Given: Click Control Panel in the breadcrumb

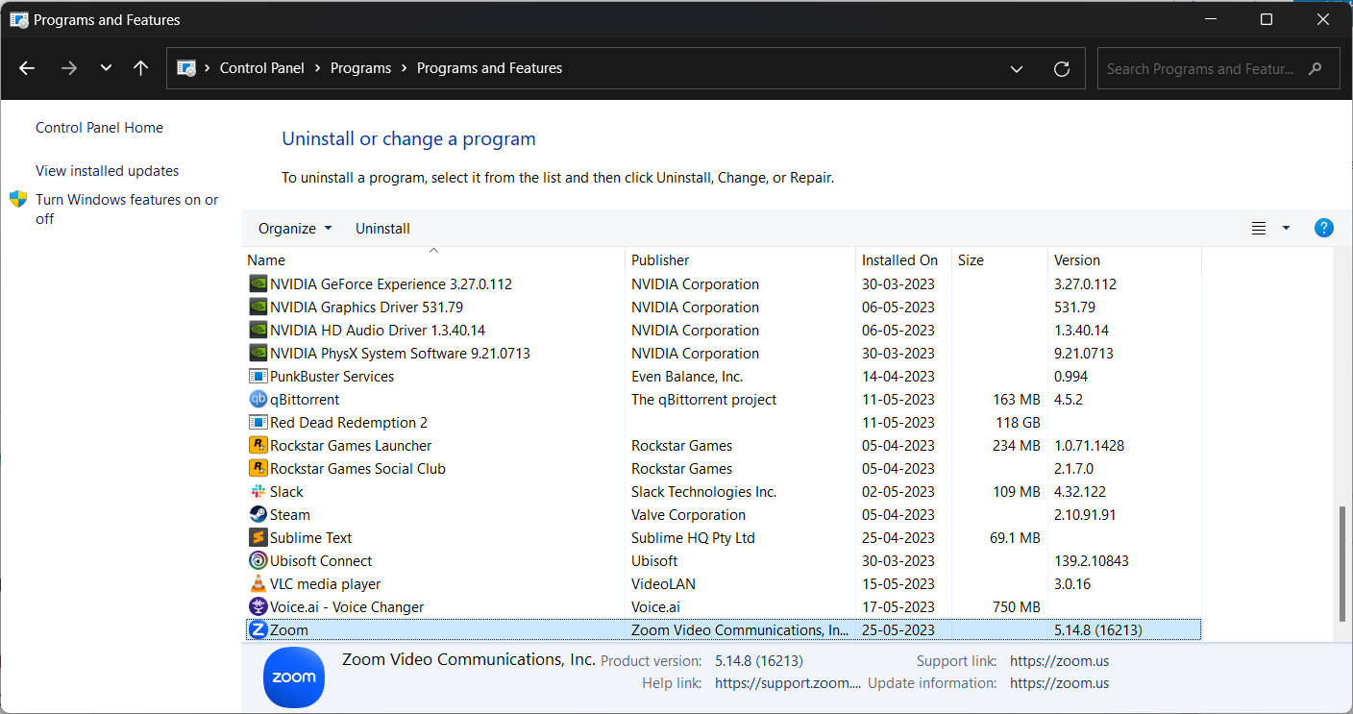Looking at the screenshot, I should 262,68.
